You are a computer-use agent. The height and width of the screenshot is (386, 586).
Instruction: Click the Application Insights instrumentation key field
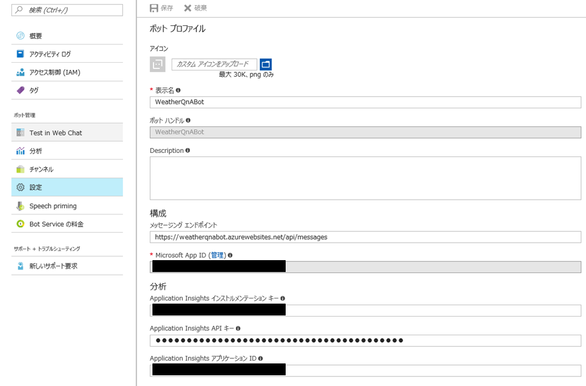(365, 310)
